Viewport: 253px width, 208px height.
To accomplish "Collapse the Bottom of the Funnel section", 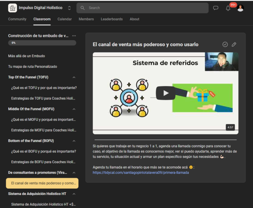I will tap(74, 141).
